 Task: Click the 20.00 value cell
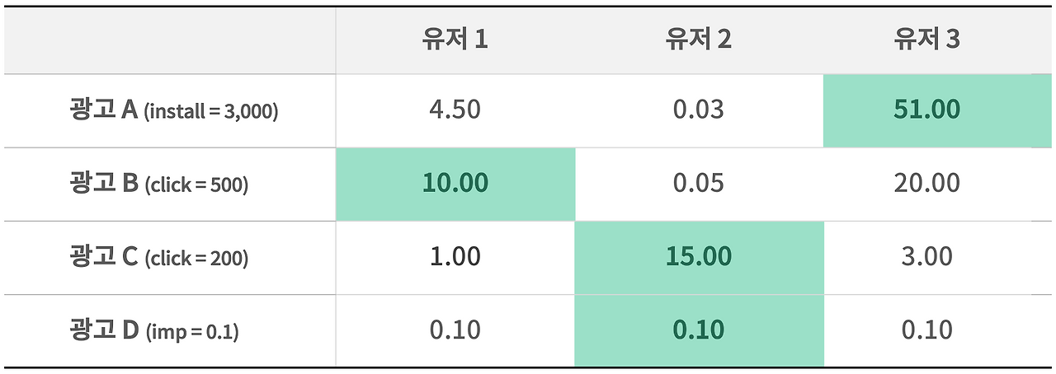click(937, 184)
